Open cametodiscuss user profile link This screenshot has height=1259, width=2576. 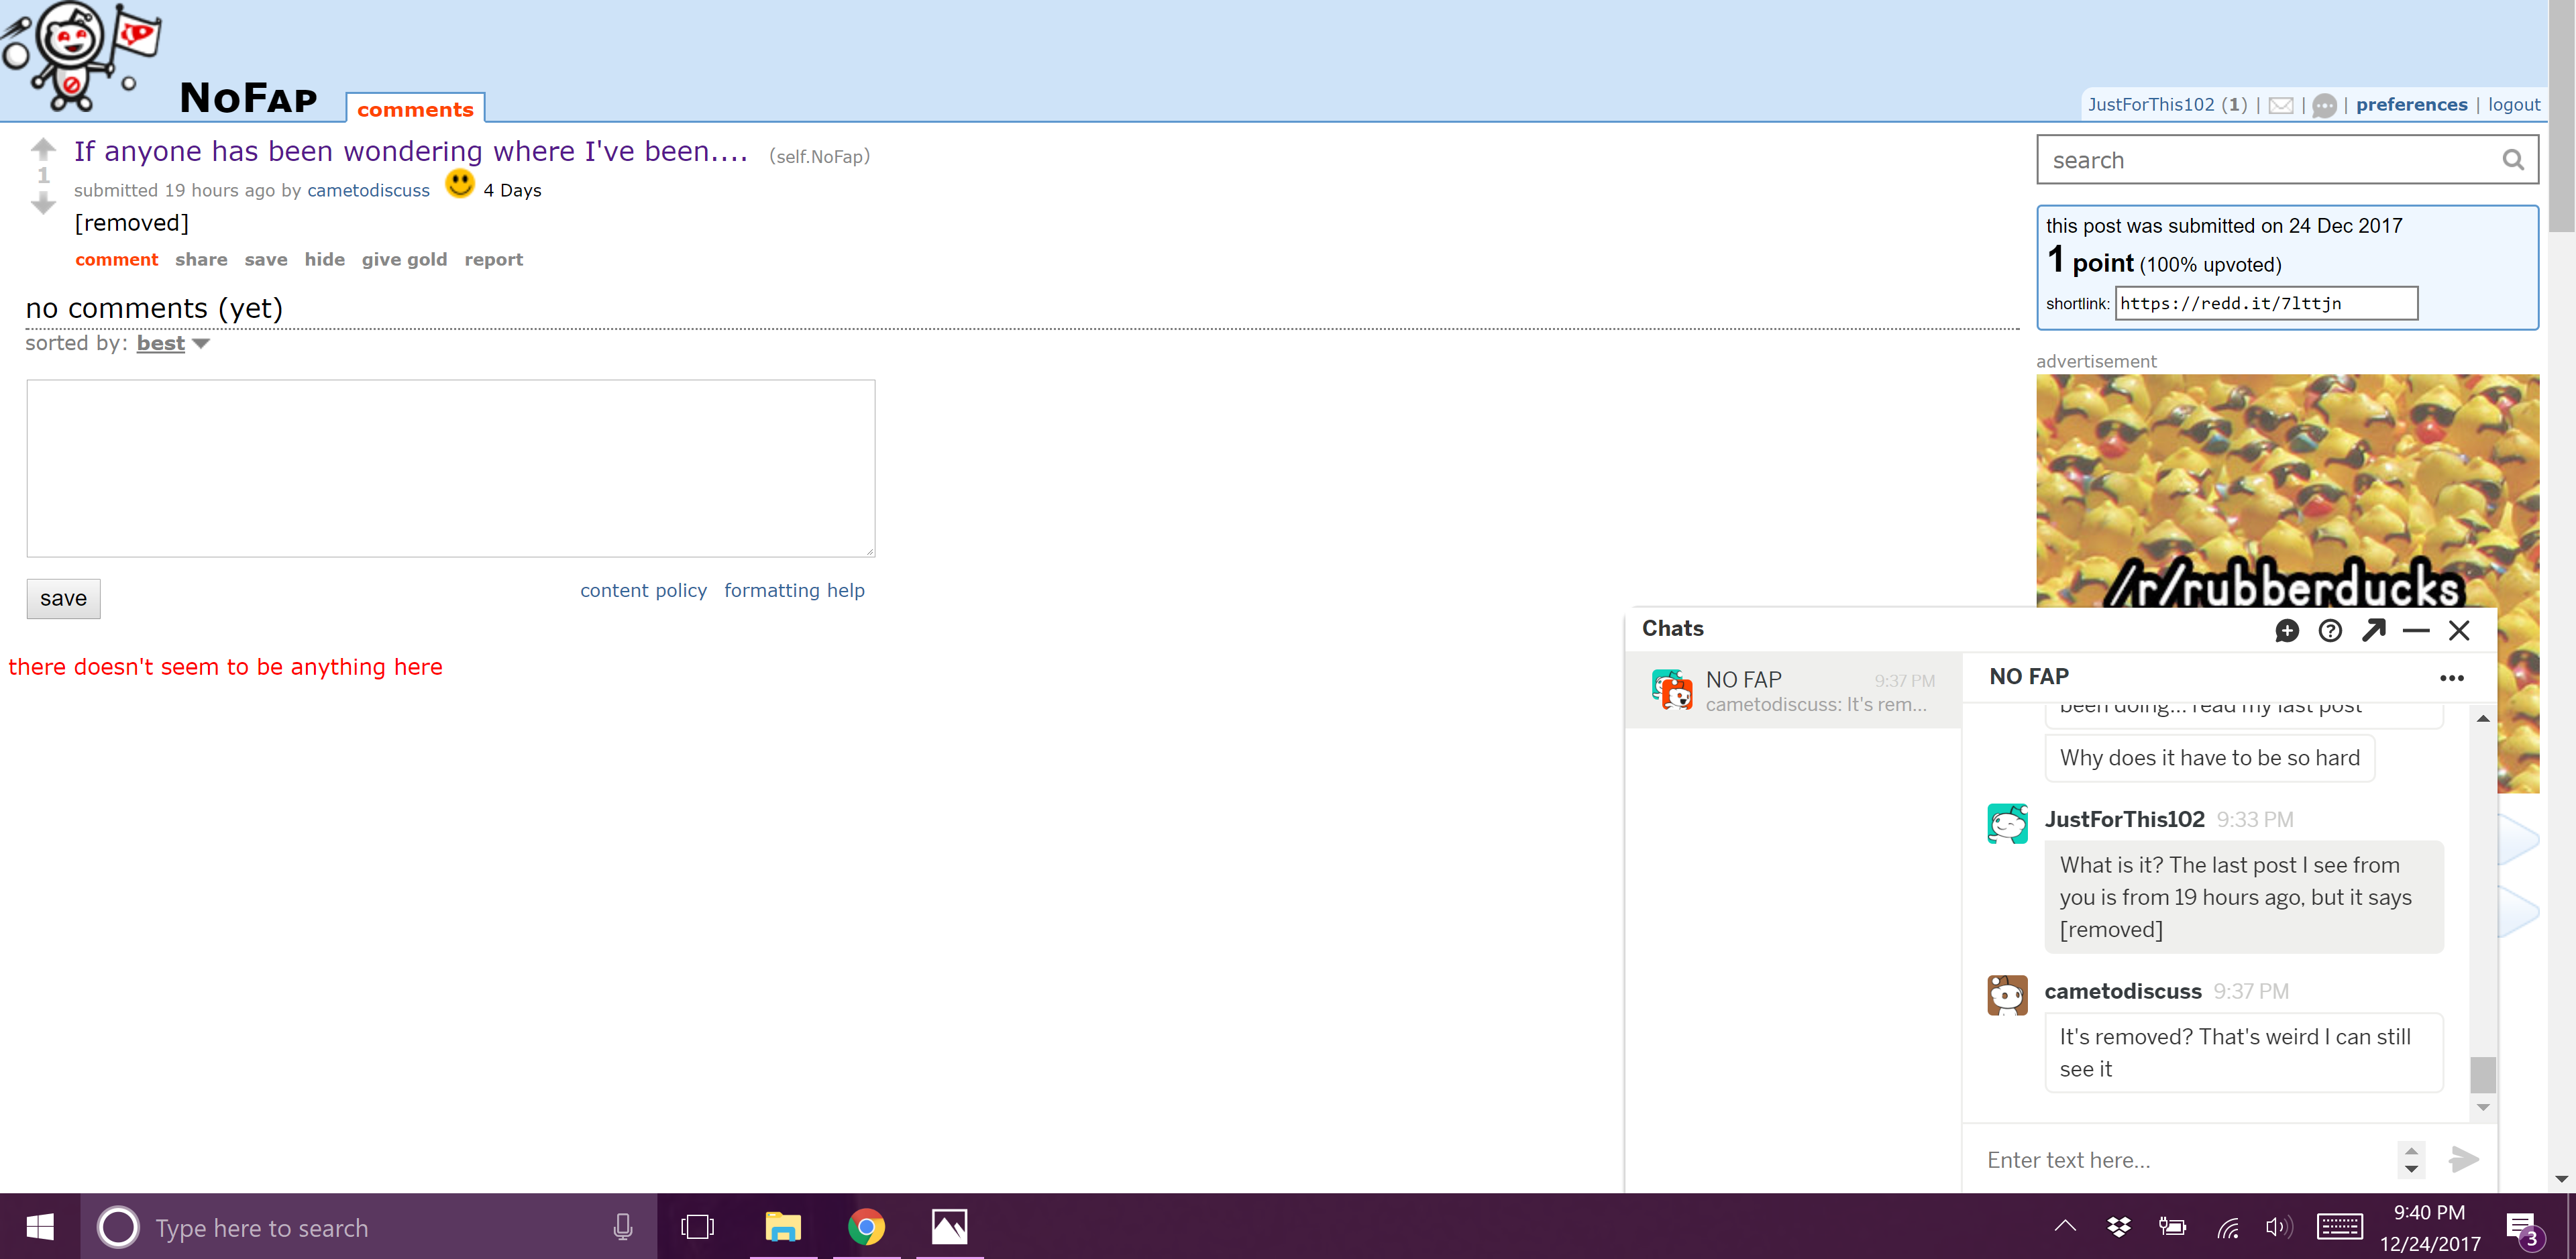[368, 190]
